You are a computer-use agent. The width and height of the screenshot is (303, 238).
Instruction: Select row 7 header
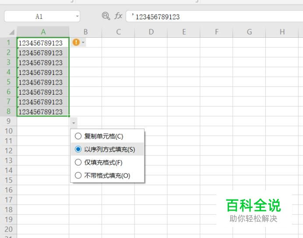8,102
